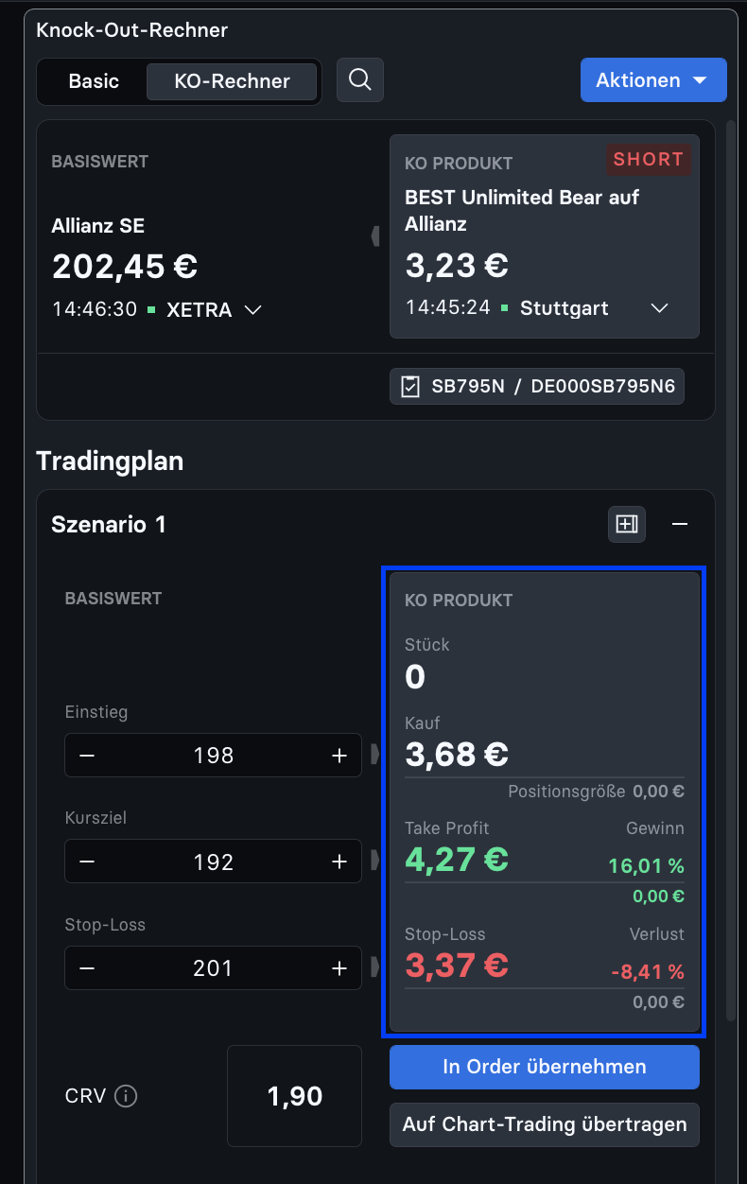Click Auf Chart-Trading übertragen button
Screen dimensions: 747x1184
545,1124
